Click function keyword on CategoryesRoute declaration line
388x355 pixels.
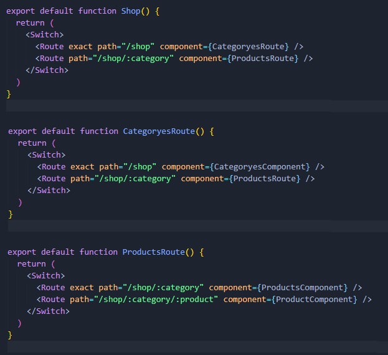click(99, 131)
